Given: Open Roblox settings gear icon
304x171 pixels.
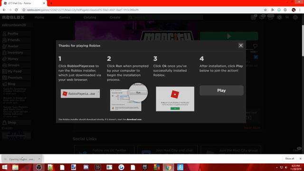Looking at the screenshot, I should click(295, 17).
